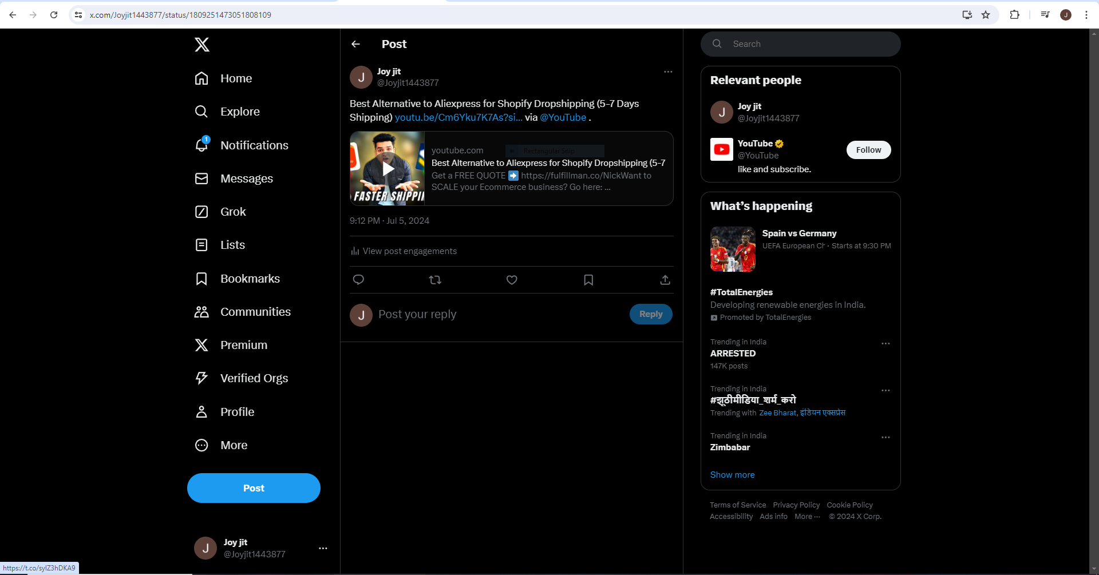This screenshot has width=1099, height=575.
Task: Open install app icon in address bar
Action: (967, 15)
